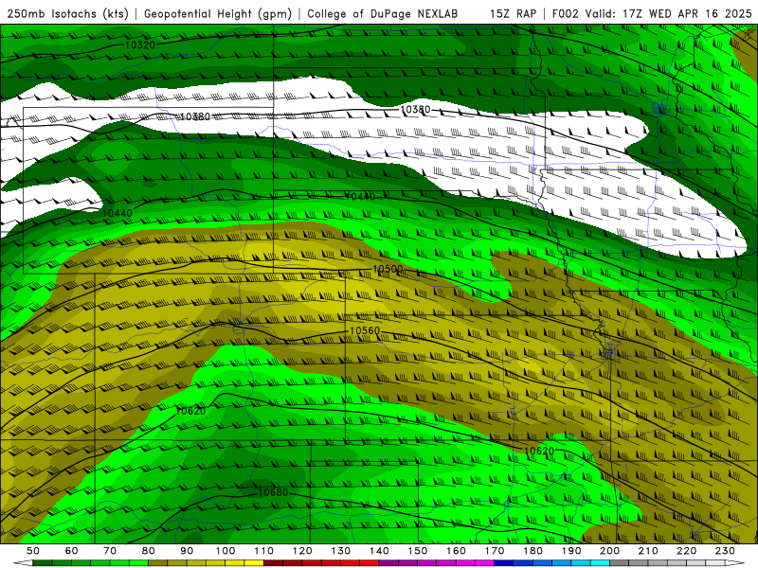Image resolution: width=758 pixels, height=568 pixels.
Task: Click the 10680 height contour label
Action: [x=273, y=492]
